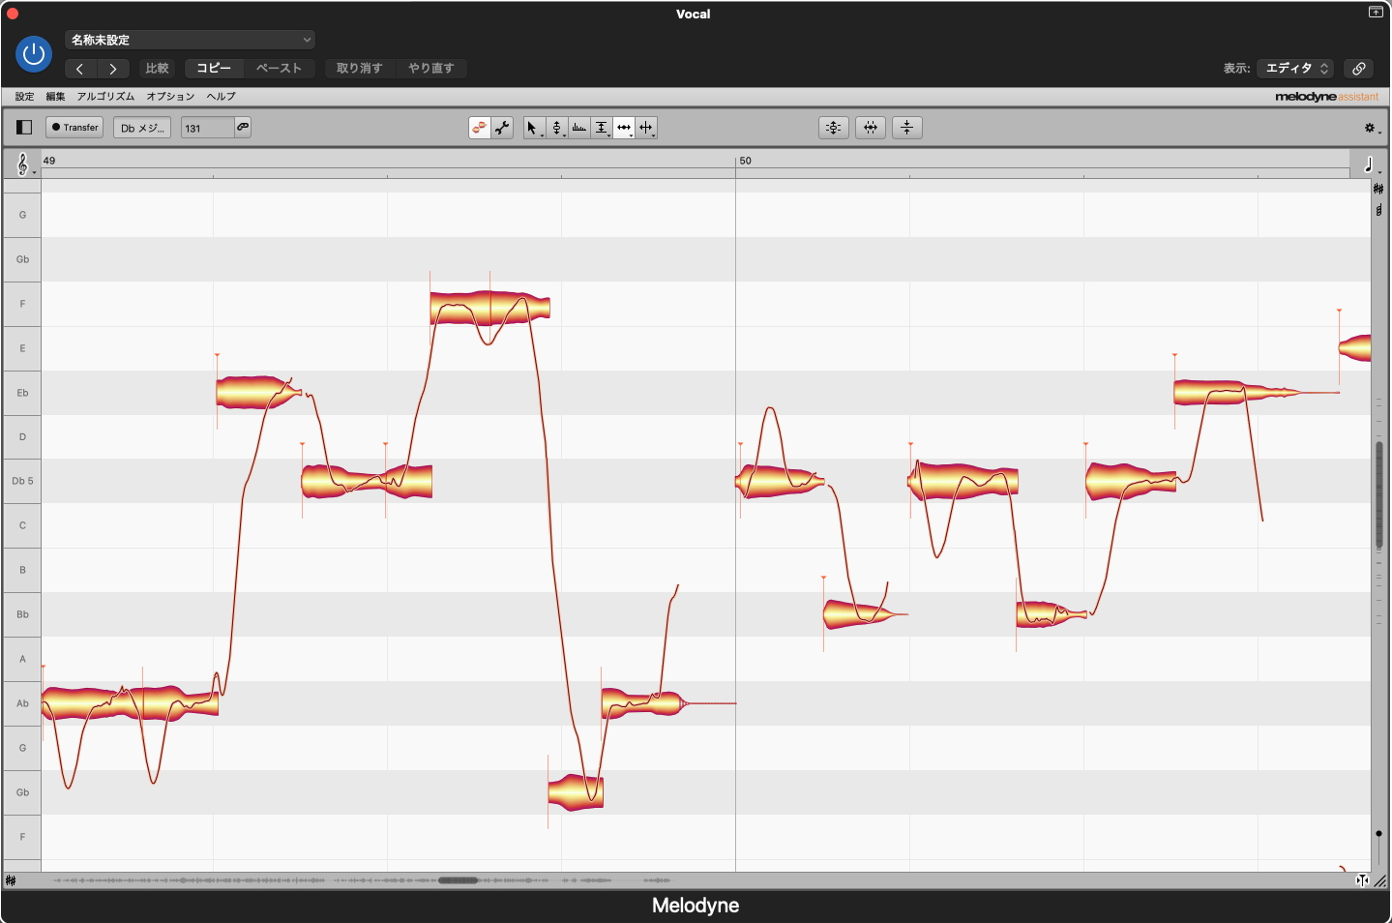Screen dimensions: 1392x923
Task: Open the leveling macro
Action: 907,128
